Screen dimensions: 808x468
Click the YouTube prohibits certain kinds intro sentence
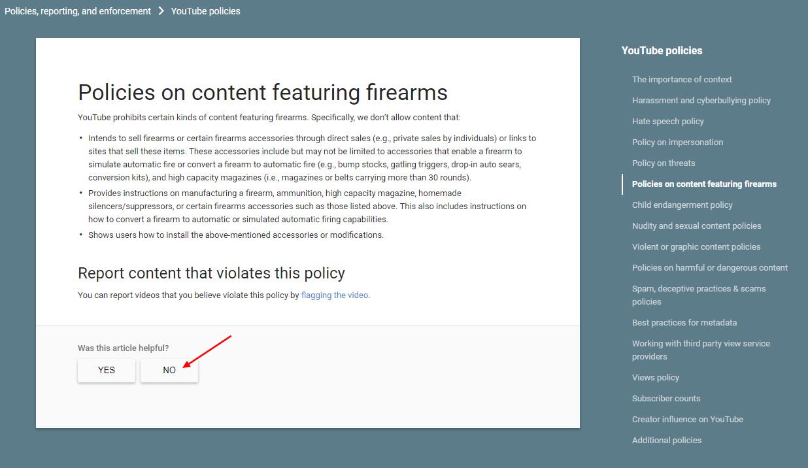pyautogui.click(x=269, y=118)
